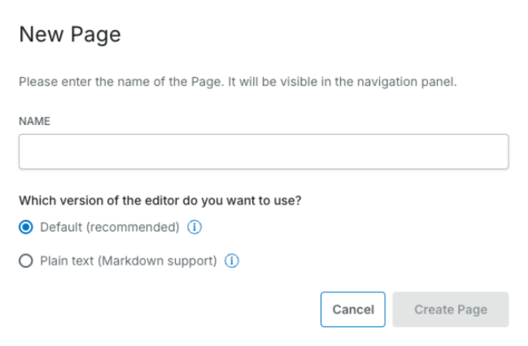Click the "Default (recommended)" option label
This screenshot has height=346, width=528.
[x=109, y=227]
